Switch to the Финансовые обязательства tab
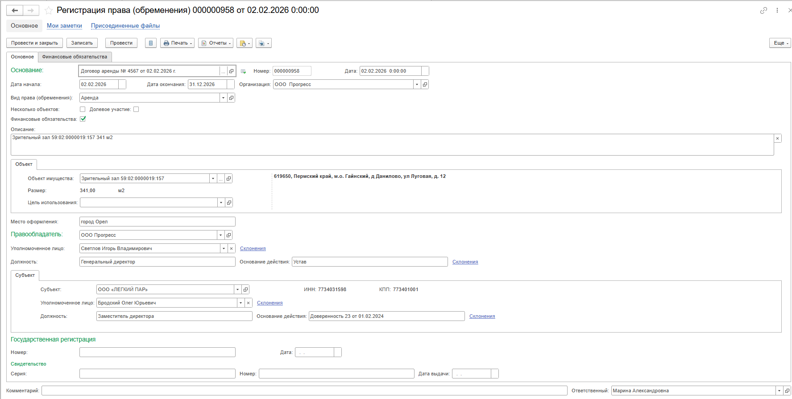This screenshot has width=792, height=399. (x=75, y=57)
